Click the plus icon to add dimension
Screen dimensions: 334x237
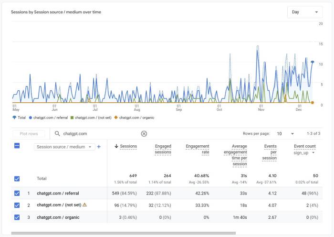point(99,147)
